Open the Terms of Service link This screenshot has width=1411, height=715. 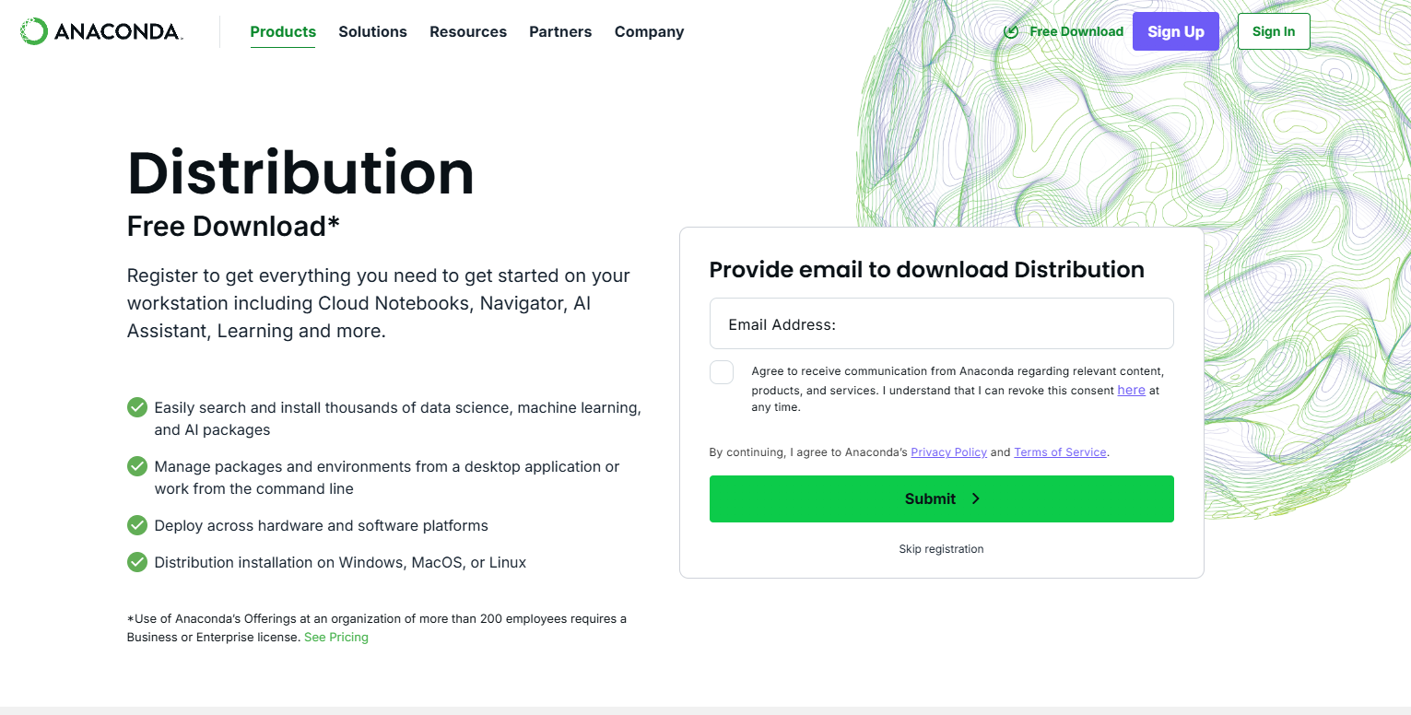(x=1060, y=452)
